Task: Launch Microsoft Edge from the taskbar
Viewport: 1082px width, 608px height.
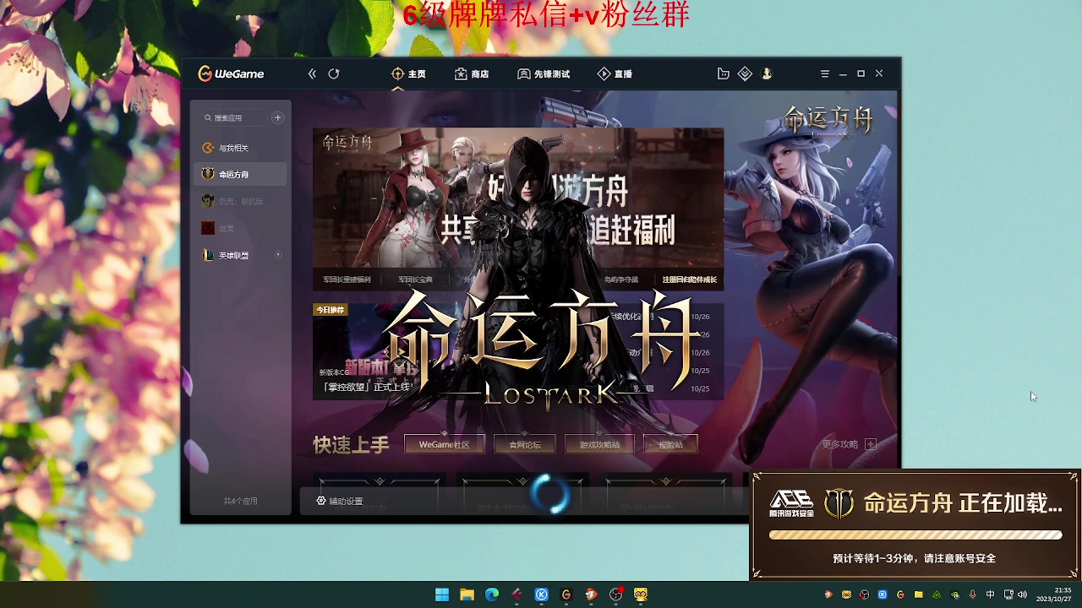Action: point(492,594)
